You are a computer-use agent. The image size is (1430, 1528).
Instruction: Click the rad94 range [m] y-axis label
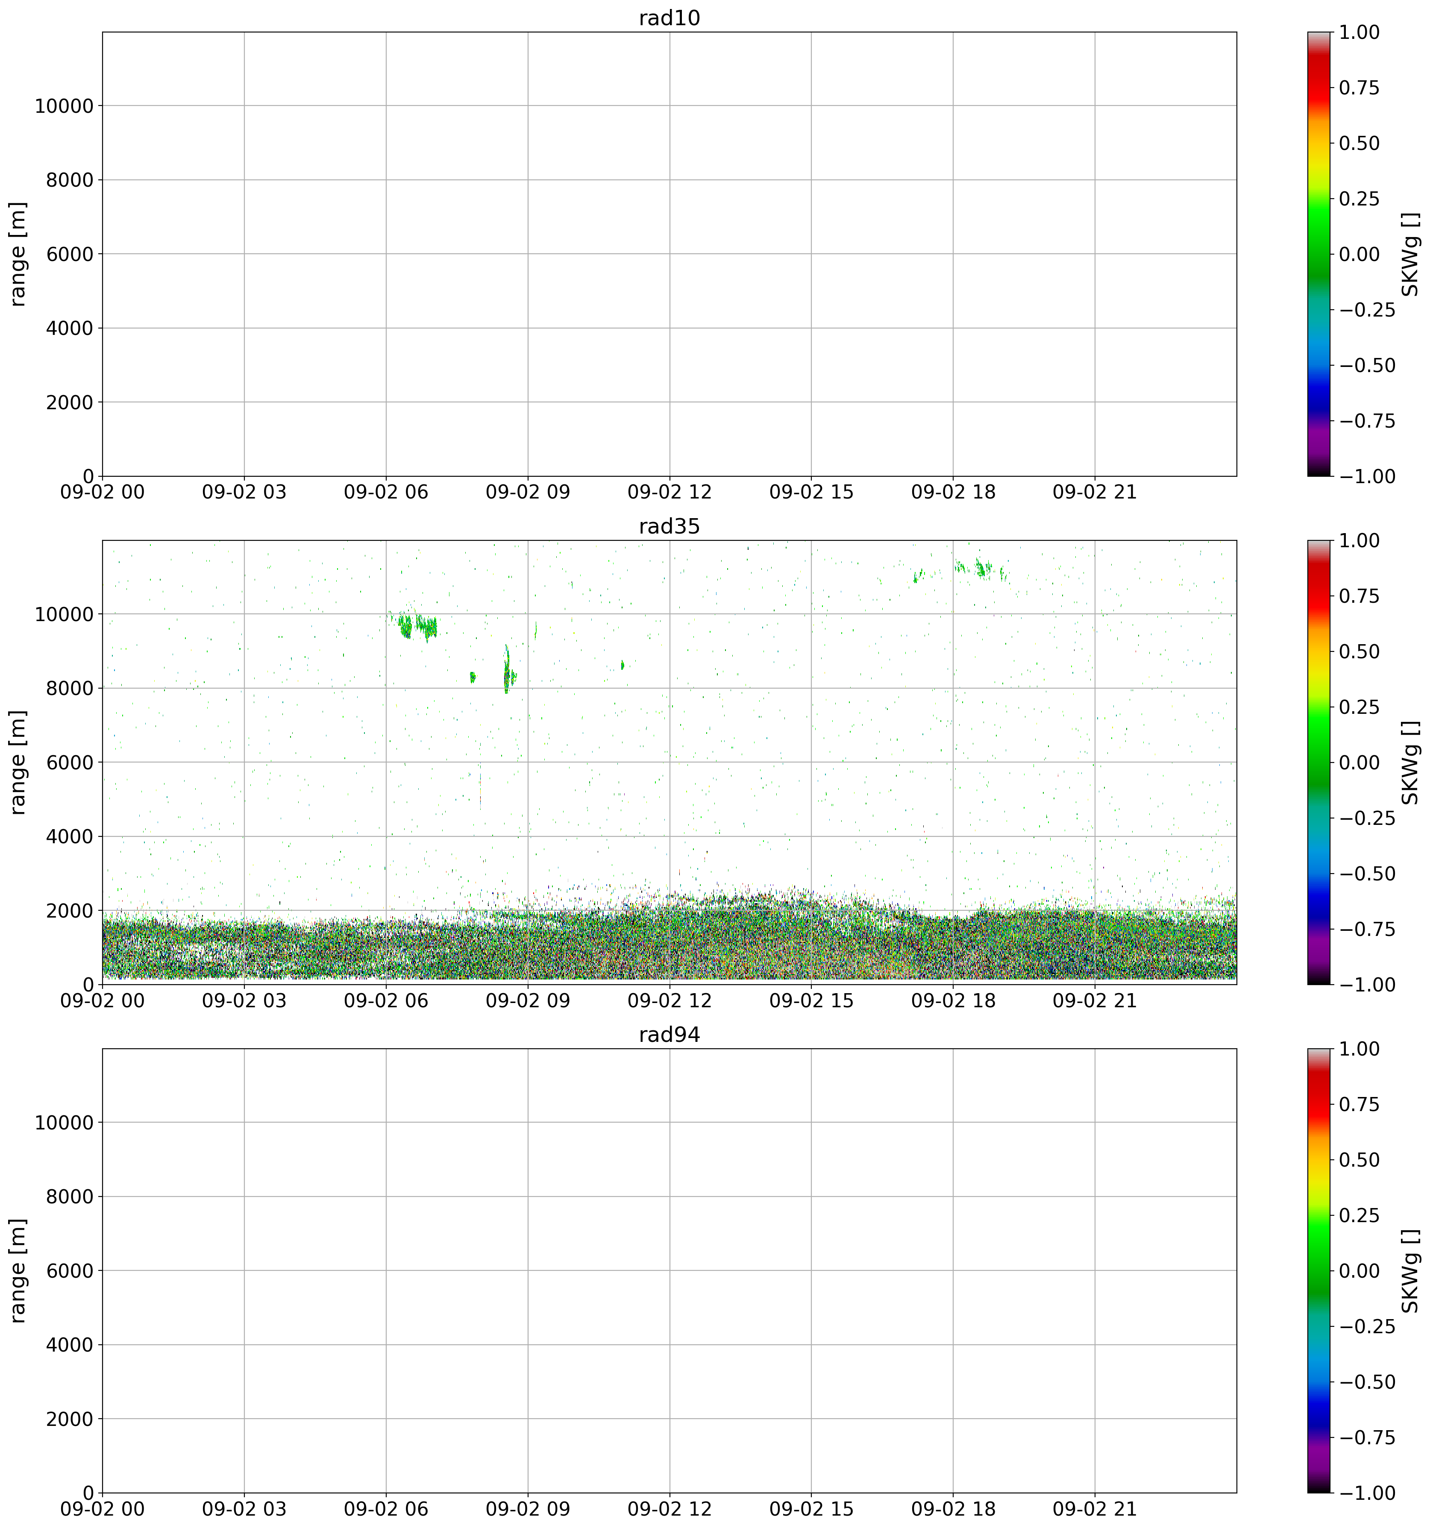pos(18,1270)
